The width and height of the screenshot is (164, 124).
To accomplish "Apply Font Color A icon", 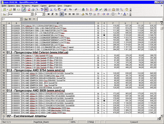I will tap(125, 14).
